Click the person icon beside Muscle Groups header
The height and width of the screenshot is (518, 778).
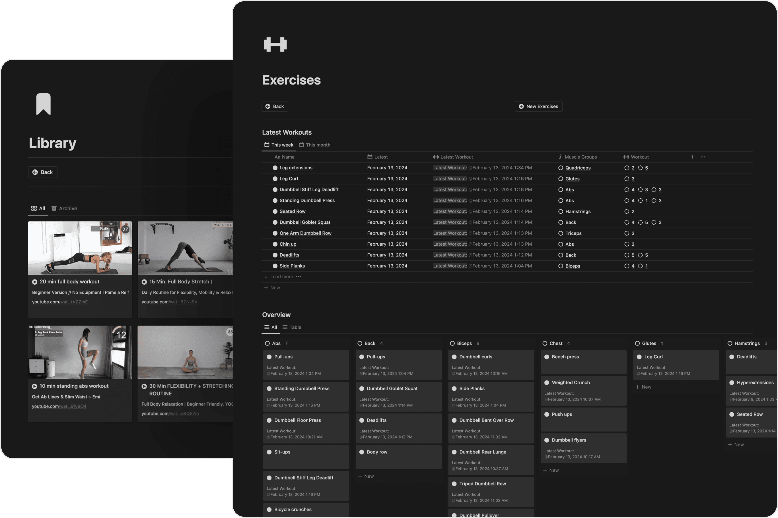pyautogui.click(x=560, y=157)
